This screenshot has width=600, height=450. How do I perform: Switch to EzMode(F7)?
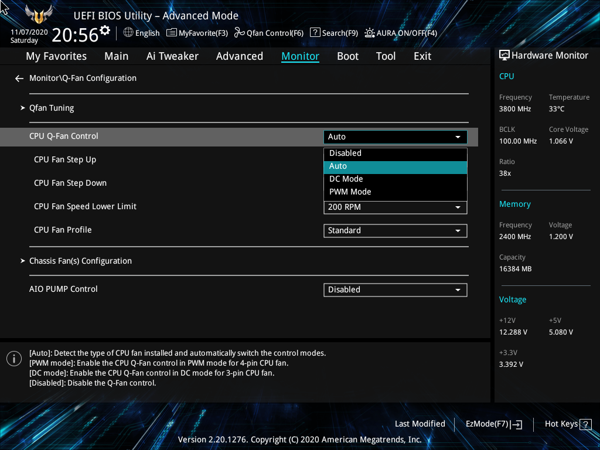[493, 424]
